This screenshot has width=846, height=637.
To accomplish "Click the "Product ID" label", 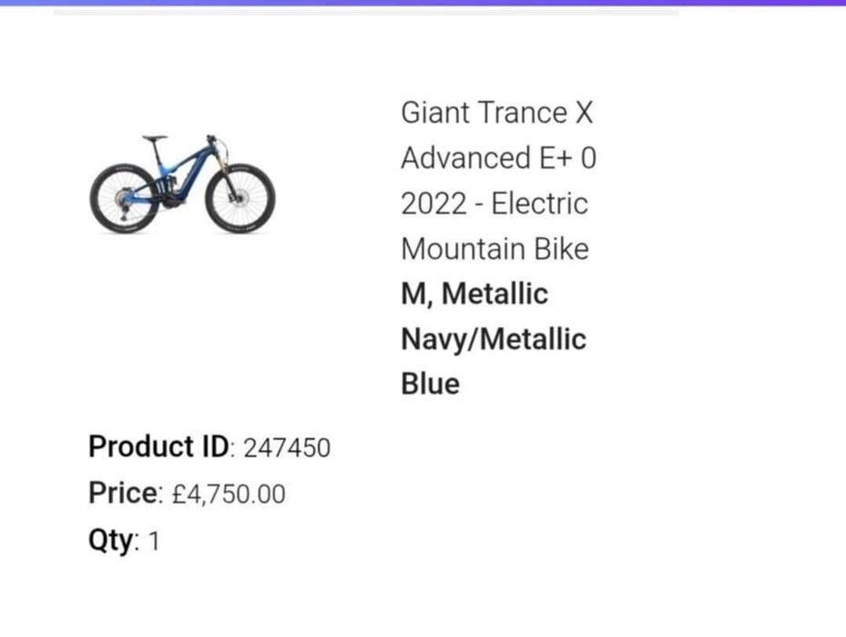I will click(x=160, y=447).
